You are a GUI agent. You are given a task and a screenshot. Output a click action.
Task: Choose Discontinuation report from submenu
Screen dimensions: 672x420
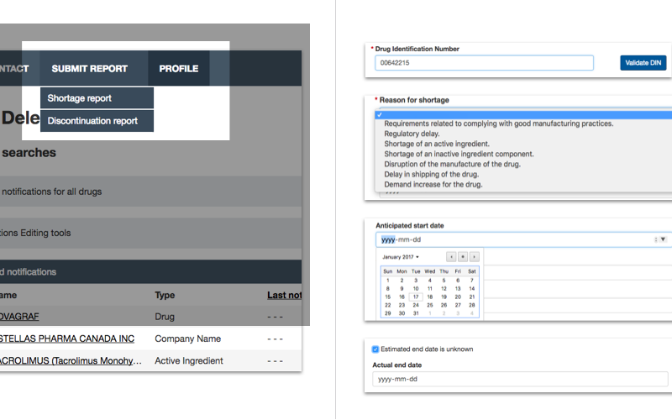[92, 121]
